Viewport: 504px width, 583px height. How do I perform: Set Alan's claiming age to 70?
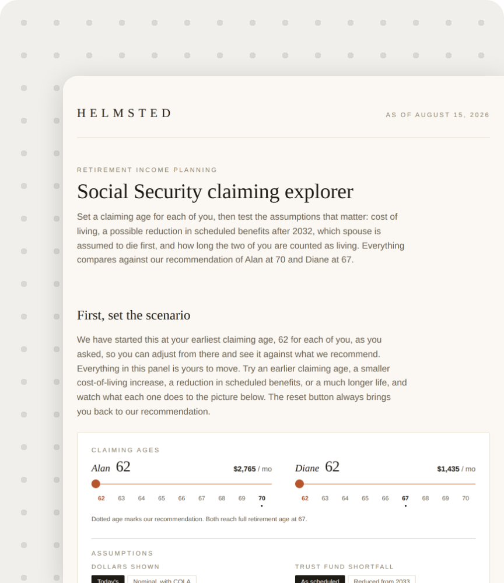coord(262,498)
